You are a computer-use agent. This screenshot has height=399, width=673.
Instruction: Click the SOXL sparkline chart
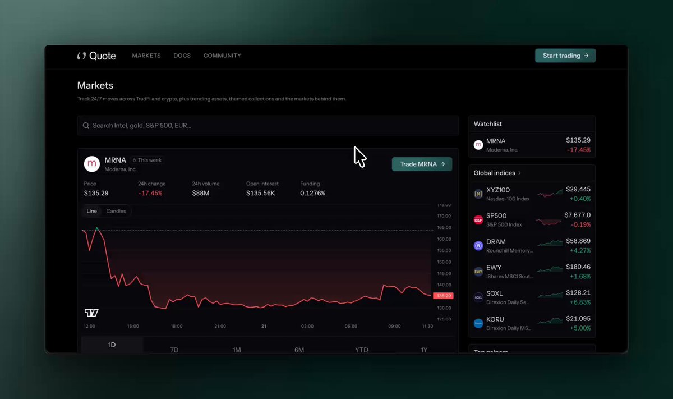[550, 296]
